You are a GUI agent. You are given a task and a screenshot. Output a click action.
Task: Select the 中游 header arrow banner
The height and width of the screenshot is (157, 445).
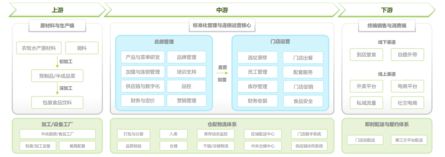pos(222,10)
